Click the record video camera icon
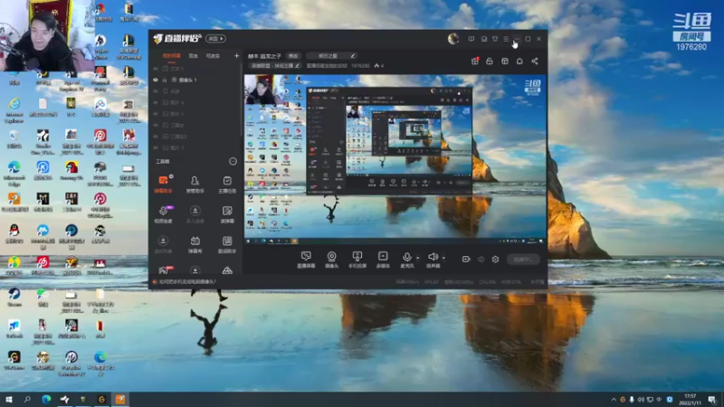 (466, 260)
